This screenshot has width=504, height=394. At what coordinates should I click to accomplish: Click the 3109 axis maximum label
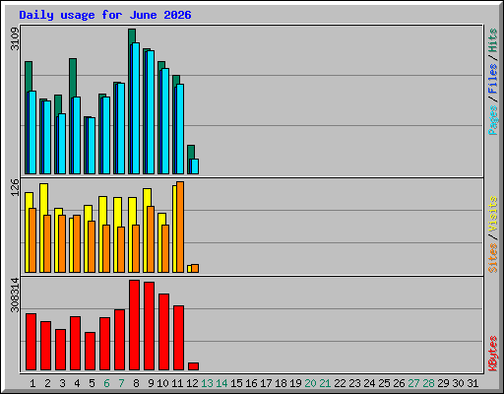pyautogui.click(x=15, y=38)
